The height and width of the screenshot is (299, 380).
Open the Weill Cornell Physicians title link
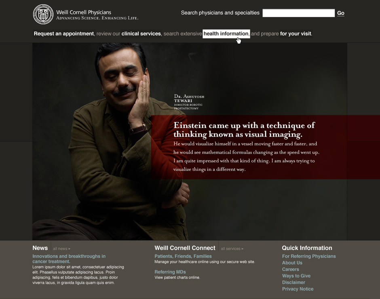coord(84,13)
